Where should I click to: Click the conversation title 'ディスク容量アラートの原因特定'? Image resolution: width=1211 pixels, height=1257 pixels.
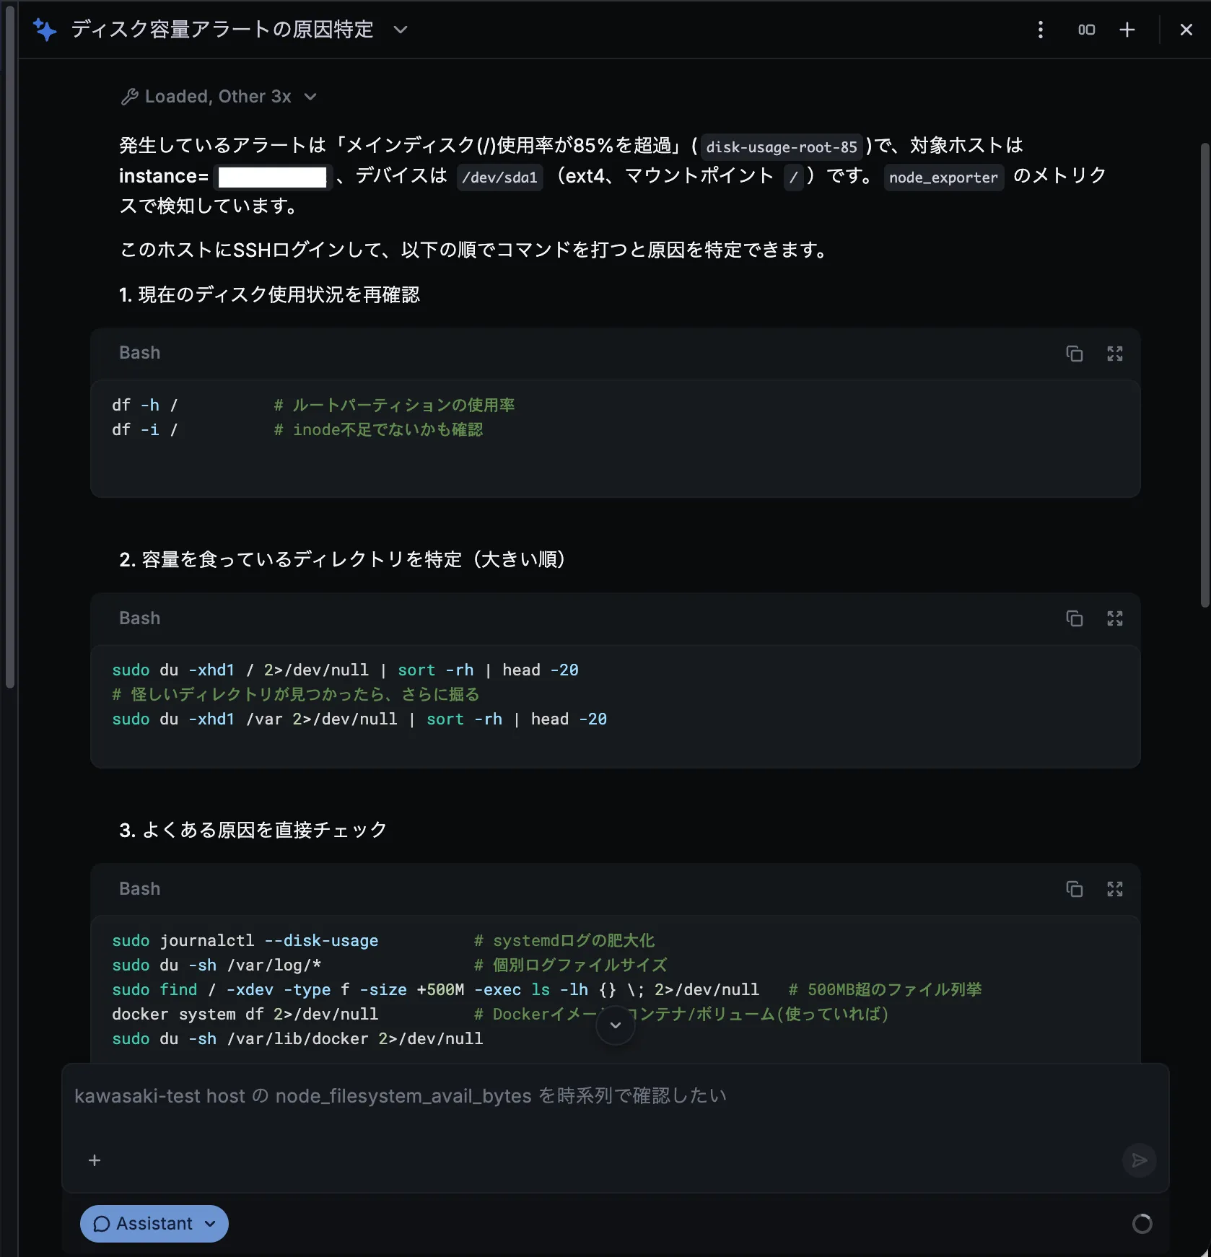coord(222,30)
